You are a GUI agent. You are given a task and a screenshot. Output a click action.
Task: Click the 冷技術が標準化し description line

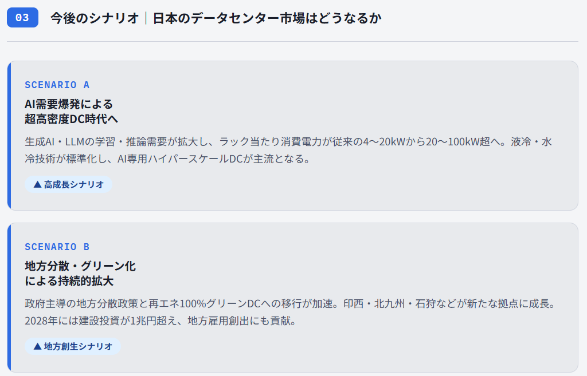(167, 159)
